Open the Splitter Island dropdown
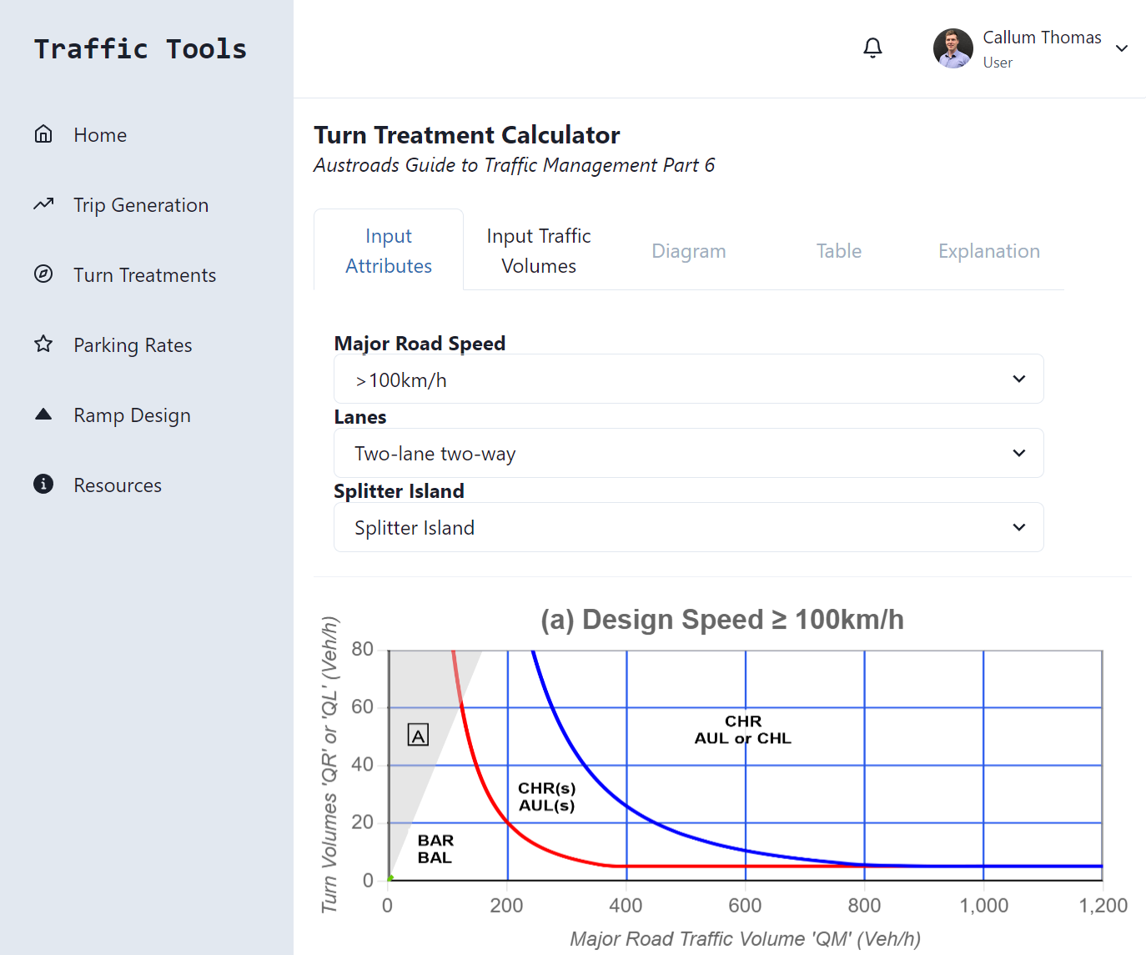 coord(689,527)
